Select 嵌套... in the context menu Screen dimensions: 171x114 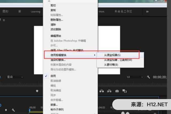point(54,105)
